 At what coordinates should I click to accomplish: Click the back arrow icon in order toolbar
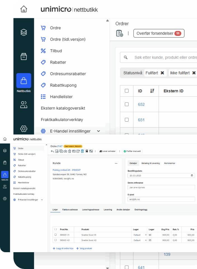pyautogui.click(x=52, y=151)
